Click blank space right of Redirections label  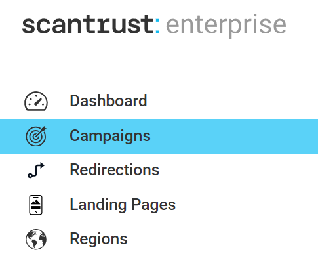(x=238, y=170)
